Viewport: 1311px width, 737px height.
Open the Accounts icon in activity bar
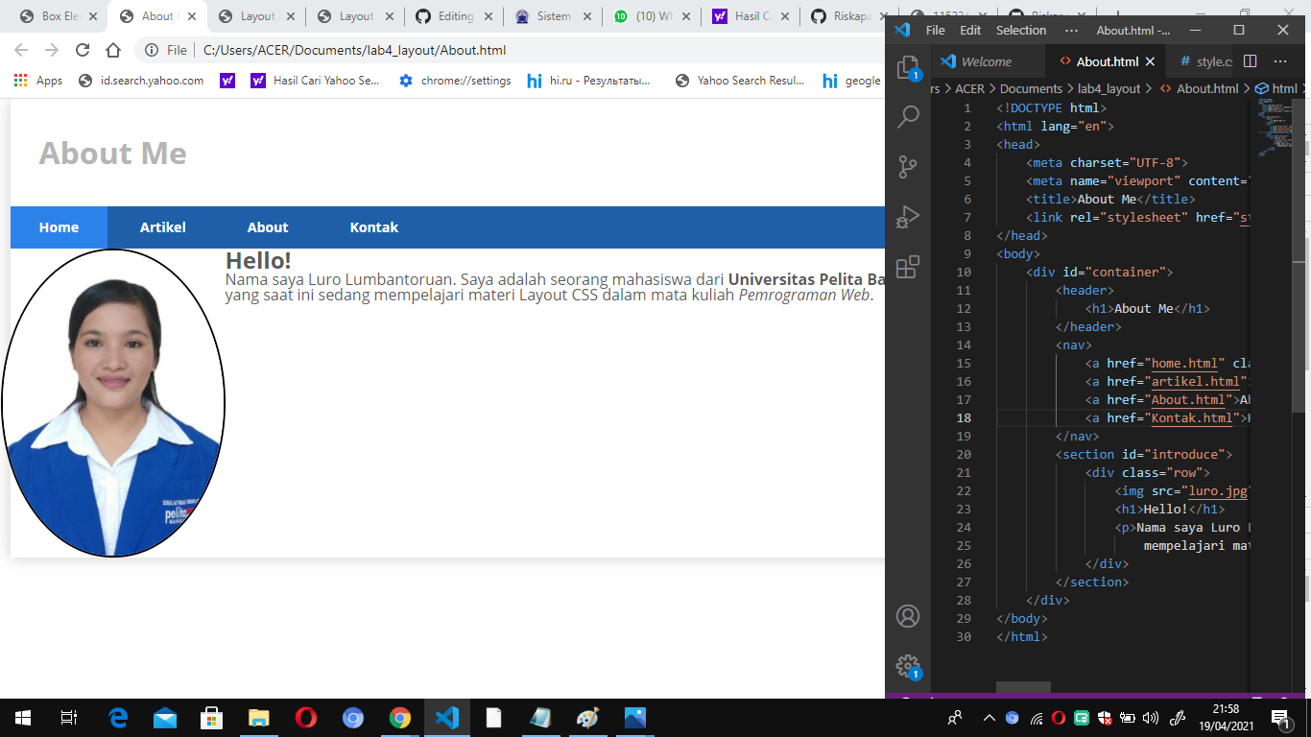[x=908, y=616]
